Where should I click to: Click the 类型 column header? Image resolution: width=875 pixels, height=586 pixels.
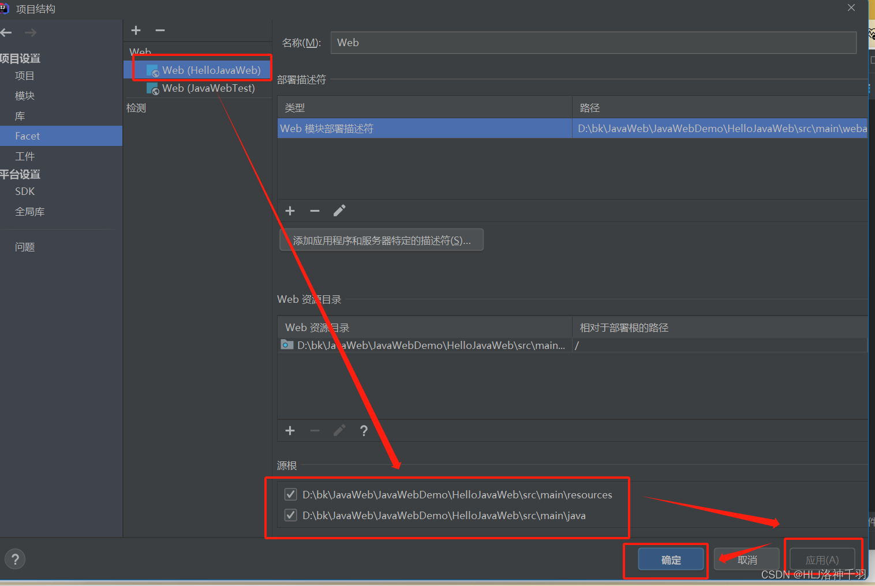[x=425, y=108]
